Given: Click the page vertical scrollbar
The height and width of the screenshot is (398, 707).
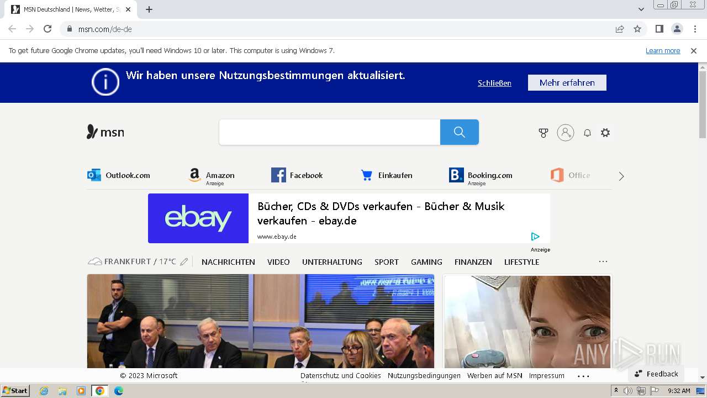Looking at the screenshot, I should 703,104.
